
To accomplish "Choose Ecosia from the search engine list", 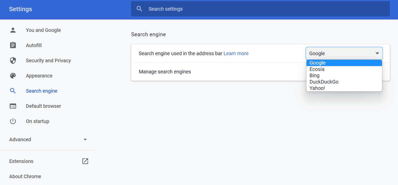I will (x=344, y=69).
